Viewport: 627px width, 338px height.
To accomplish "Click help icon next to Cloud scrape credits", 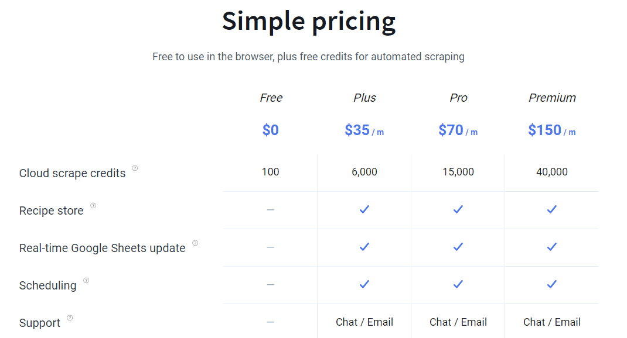I will click(x=135, y=168).
